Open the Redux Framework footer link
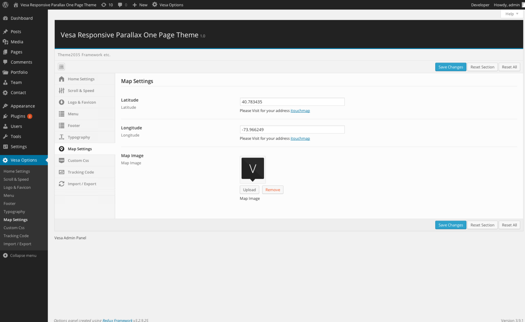525x322 pixels. tap(117, 320)
